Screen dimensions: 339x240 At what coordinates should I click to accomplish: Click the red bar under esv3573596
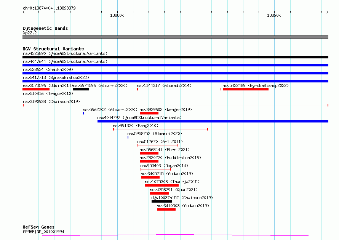[36, 89]
